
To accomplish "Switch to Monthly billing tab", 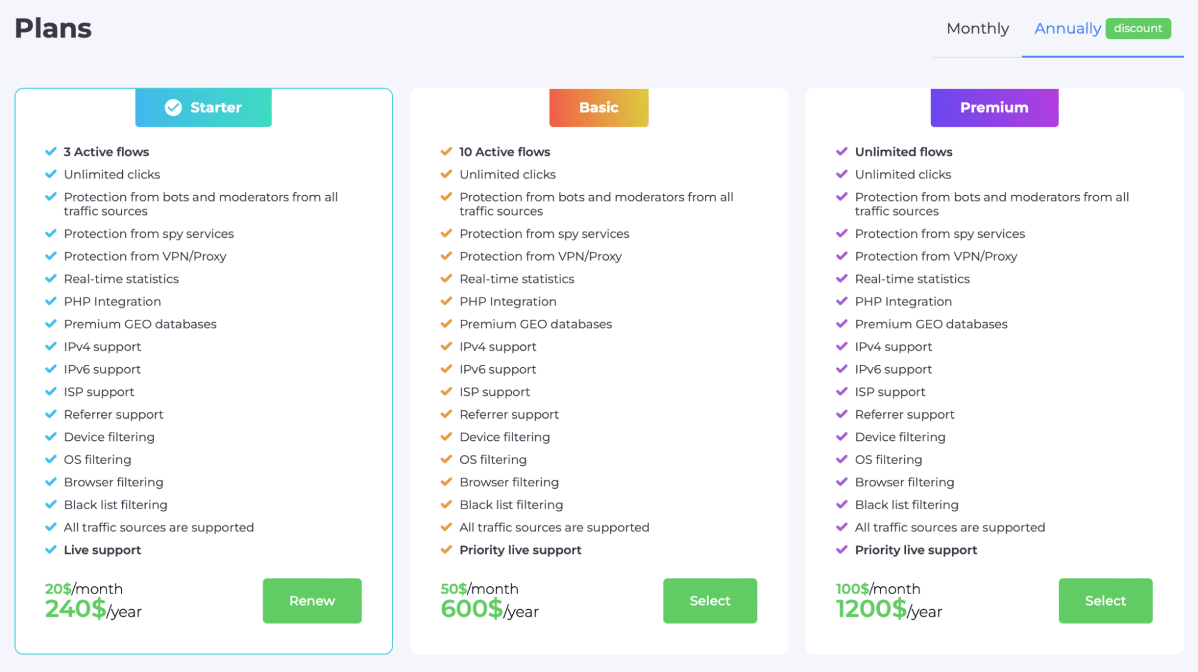I will [x=977, y=29].
